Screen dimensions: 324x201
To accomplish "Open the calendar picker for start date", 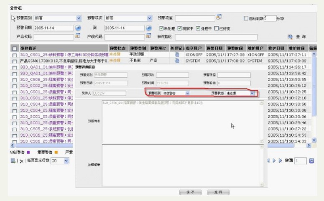I will [x=78, y=28].
